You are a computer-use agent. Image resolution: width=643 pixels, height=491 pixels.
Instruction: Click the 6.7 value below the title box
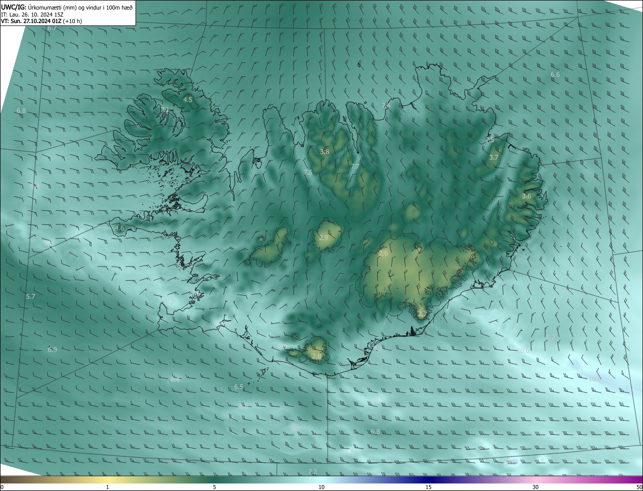click(x=52, y=28)
